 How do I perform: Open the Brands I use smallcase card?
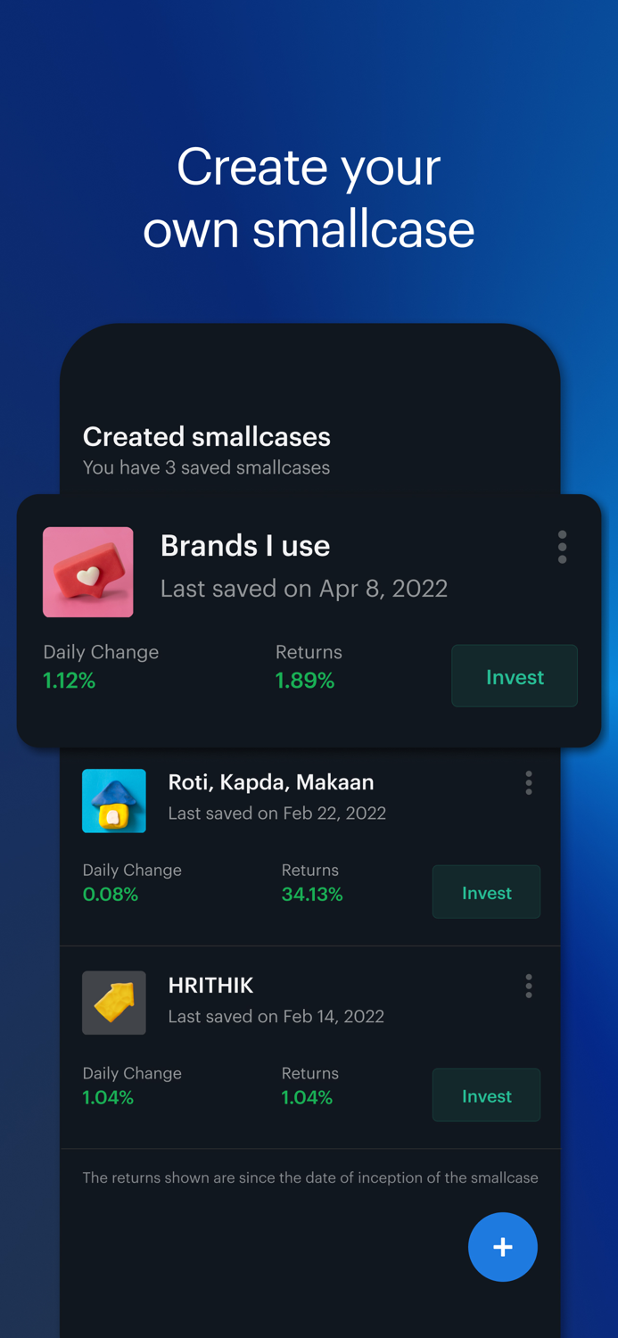(x=309, y=620)
